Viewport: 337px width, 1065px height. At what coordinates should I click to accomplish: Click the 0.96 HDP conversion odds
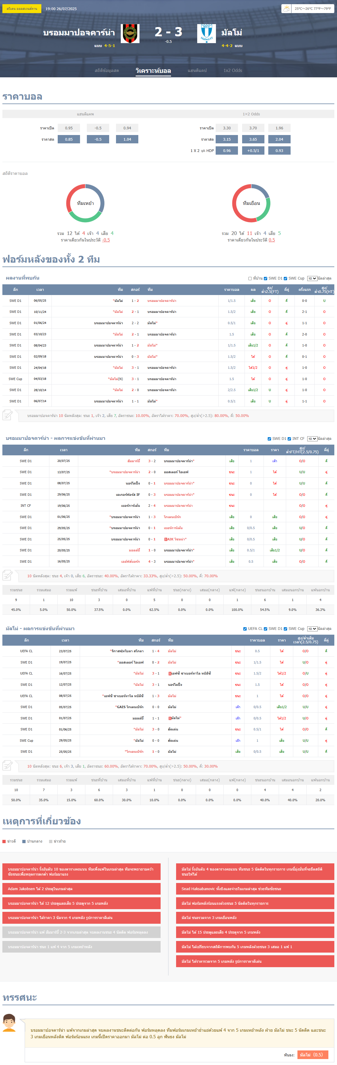pos(227,150)
